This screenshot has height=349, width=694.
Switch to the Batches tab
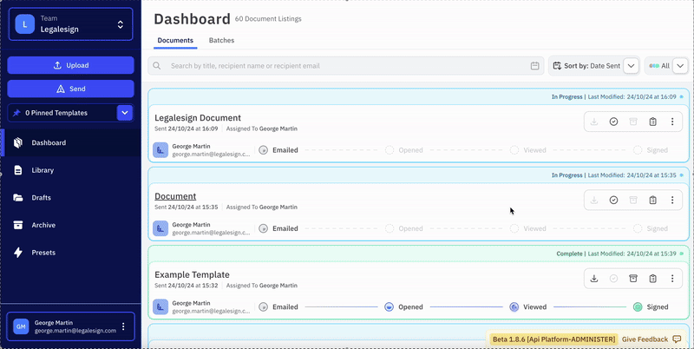221,41
